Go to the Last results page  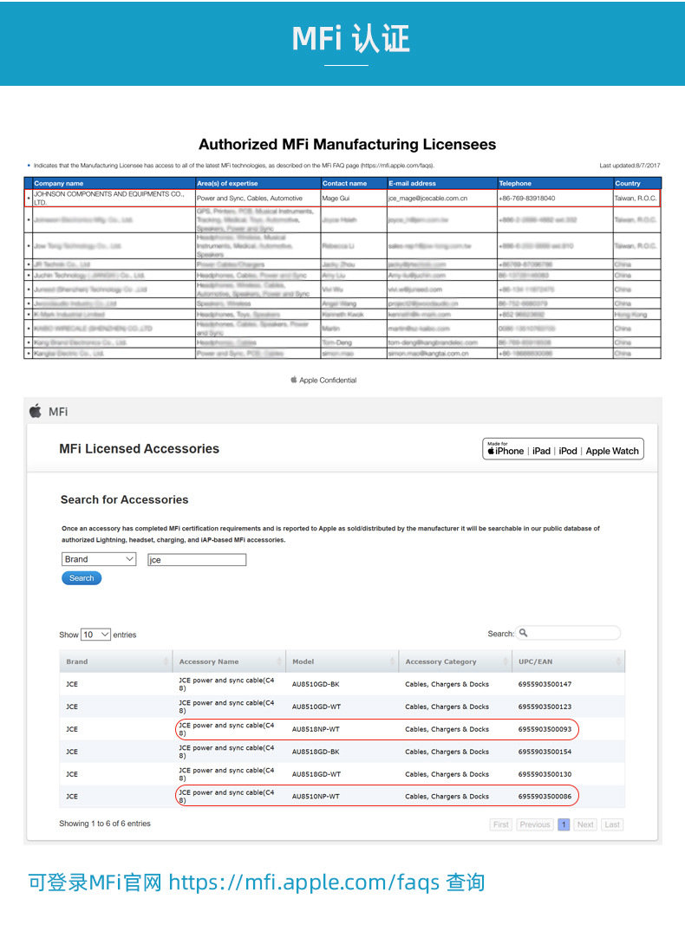(x=612, y=824)
